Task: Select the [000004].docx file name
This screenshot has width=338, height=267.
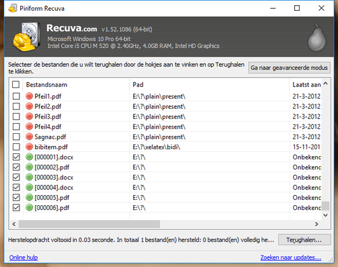Action: point(54,188)
